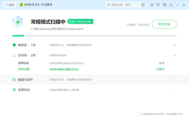
Task: Go back using the 返回 button
Action: [10, 5]
